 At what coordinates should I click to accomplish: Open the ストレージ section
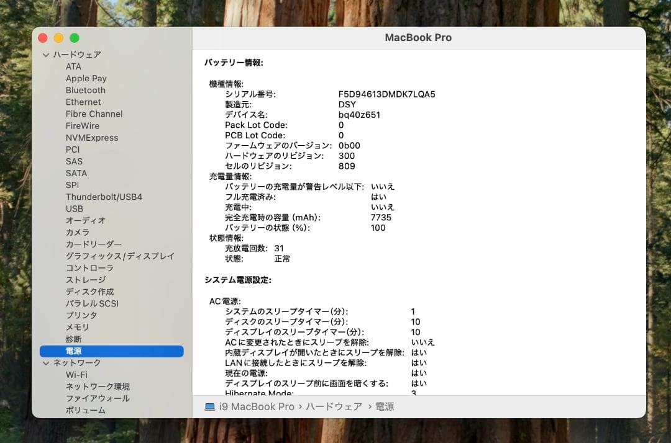click(86, 279)
